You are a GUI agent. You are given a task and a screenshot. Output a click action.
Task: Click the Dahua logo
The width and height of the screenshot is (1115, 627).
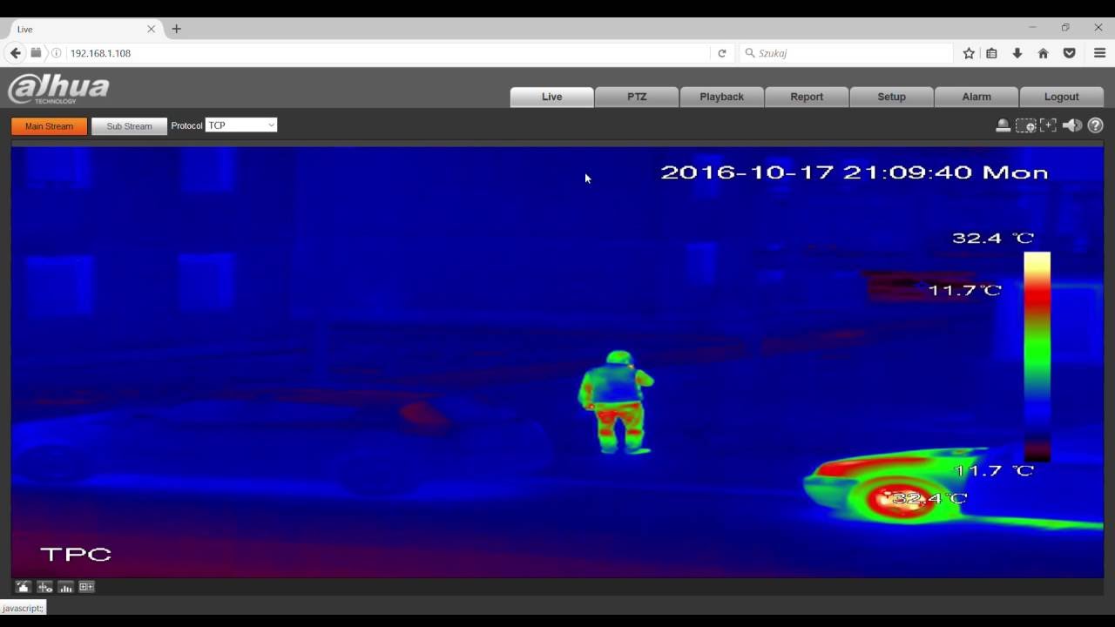[x=58, y=89]
